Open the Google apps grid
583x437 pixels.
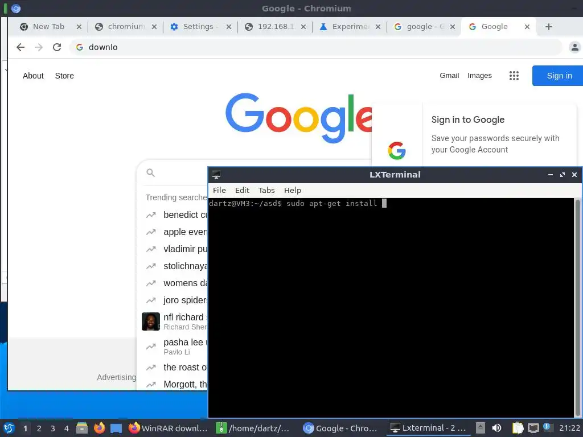click(x=514, y=76)
